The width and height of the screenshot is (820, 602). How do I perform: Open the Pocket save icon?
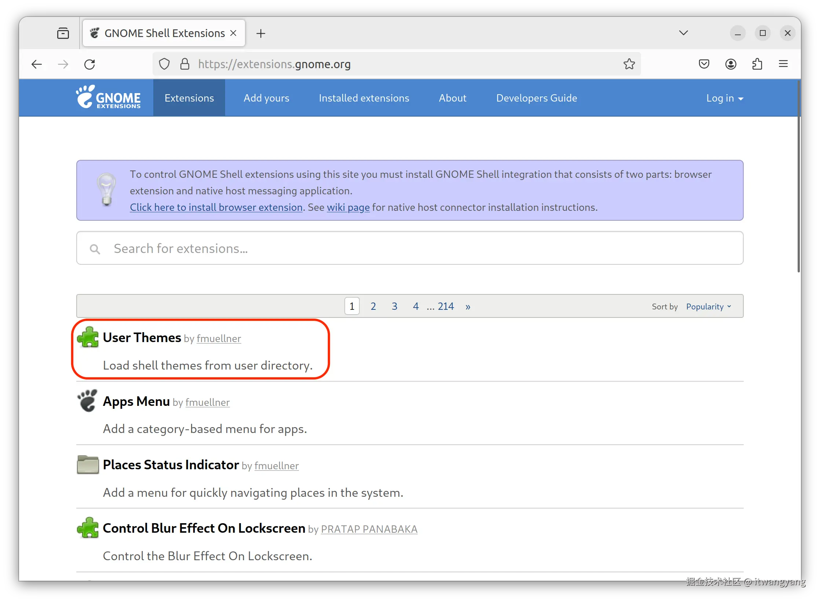pos(704,64)
